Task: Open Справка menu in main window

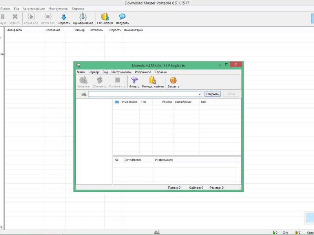Action: click(78, 9)
